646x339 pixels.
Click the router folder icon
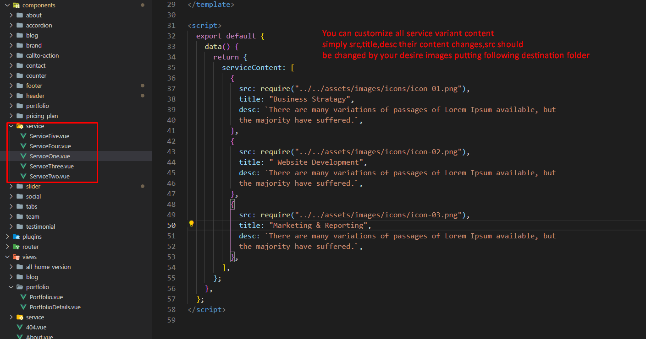[17, 247]
